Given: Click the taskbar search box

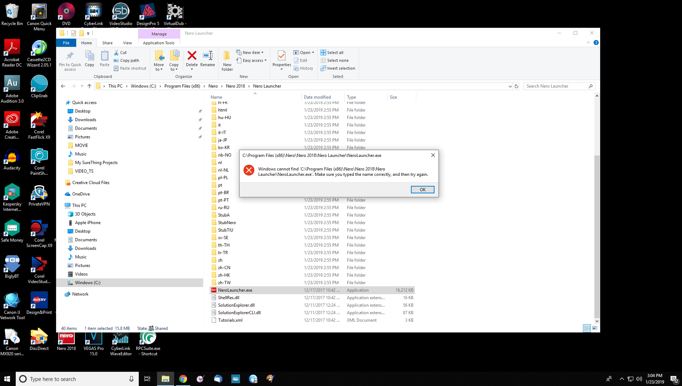Looking at the screenshot, I should click(x=77, y=379).
